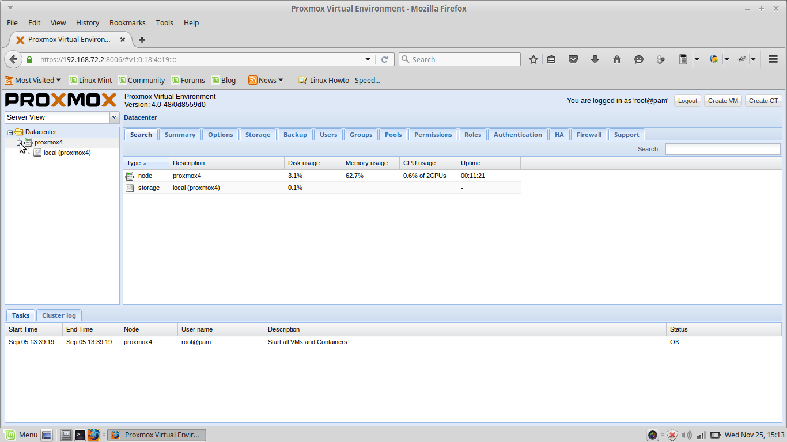Save page with the Pocket icon
This screenshot has width=787, height=442.
coord(573,59)
